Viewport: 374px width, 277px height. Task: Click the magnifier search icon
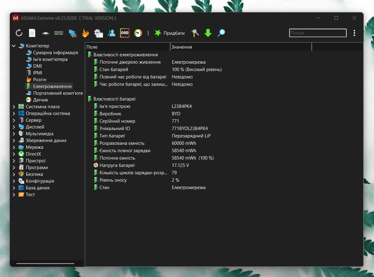pos(221,33)
